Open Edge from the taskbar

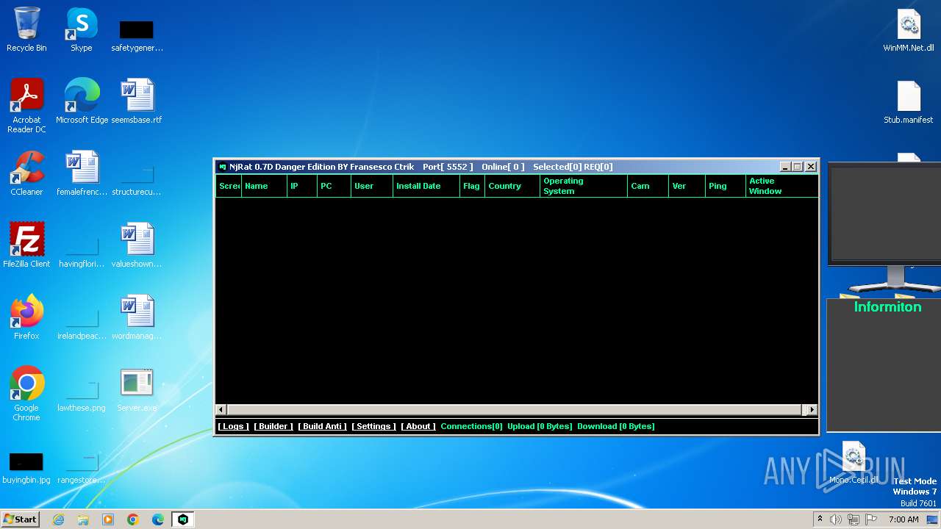point(158,519)
